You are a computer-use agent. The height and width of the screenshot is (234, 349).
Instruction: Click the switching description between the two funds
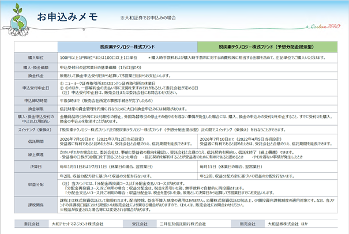pyautogui.click(x=172, y=130)
